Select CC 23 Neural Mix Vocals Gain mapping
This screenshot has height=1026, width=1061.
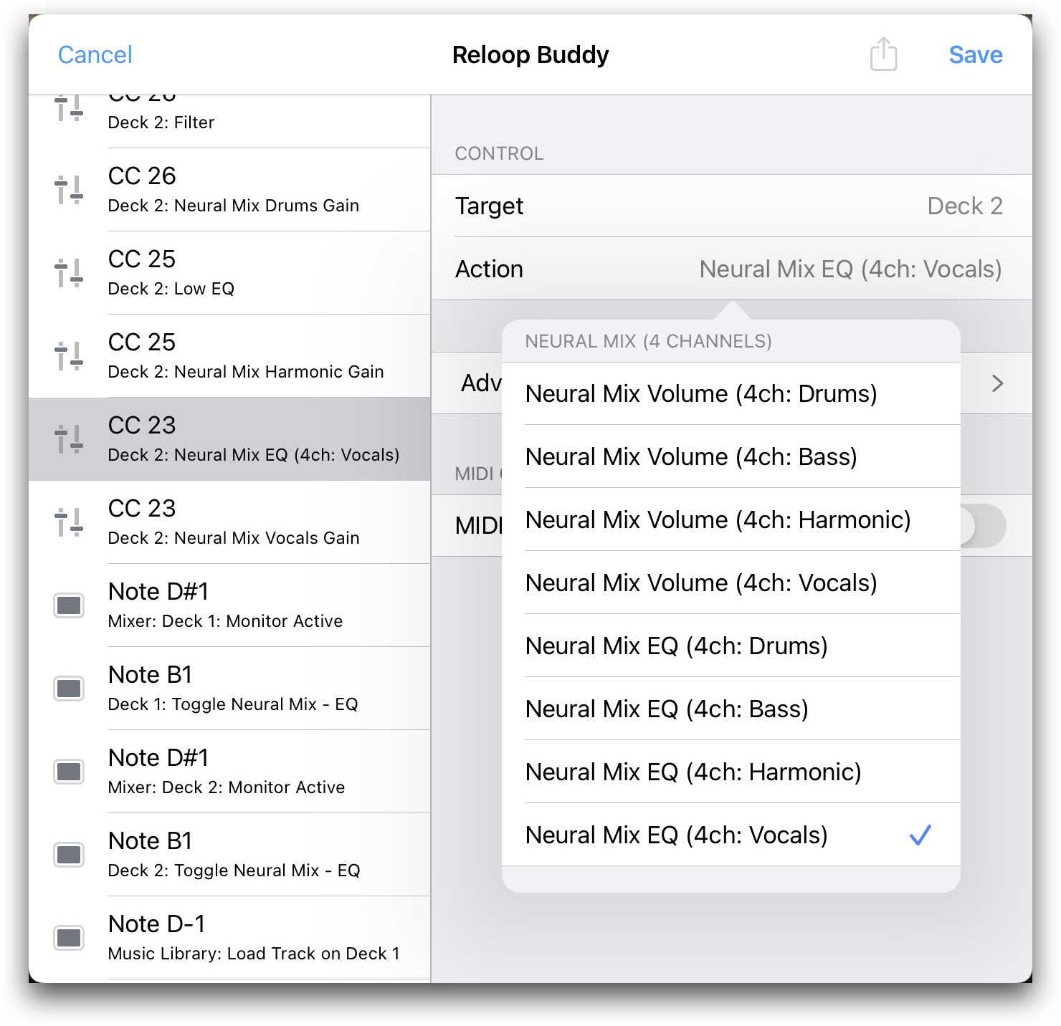pyautogui.click(x=229, y=522)
